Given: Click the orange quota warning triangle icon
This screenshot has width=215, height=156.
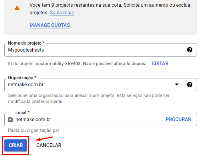Looking at the screenshot, I should pos(17,8).
